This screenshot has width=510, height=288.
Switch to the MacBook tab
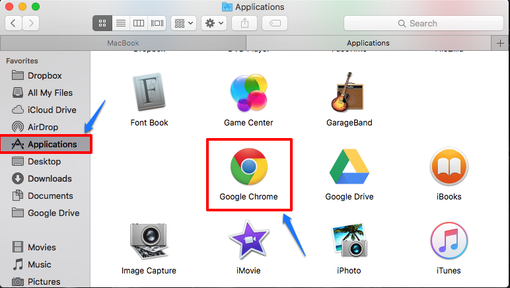click(123, 43)
